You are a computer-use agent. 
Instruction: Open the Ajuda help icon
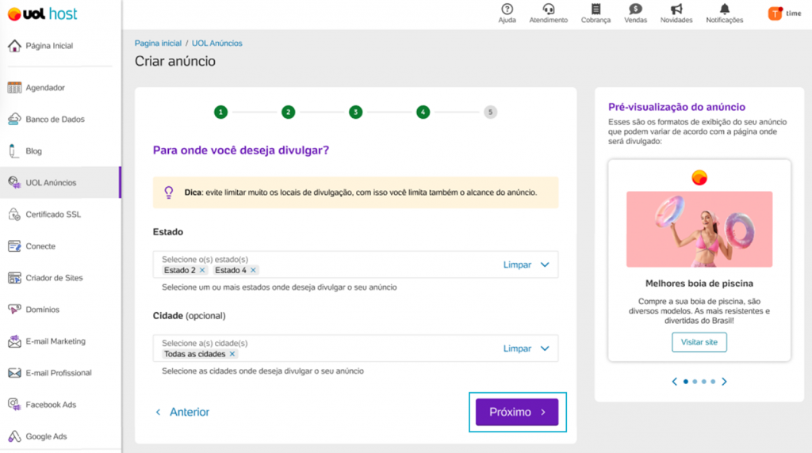tap(507, 10)
